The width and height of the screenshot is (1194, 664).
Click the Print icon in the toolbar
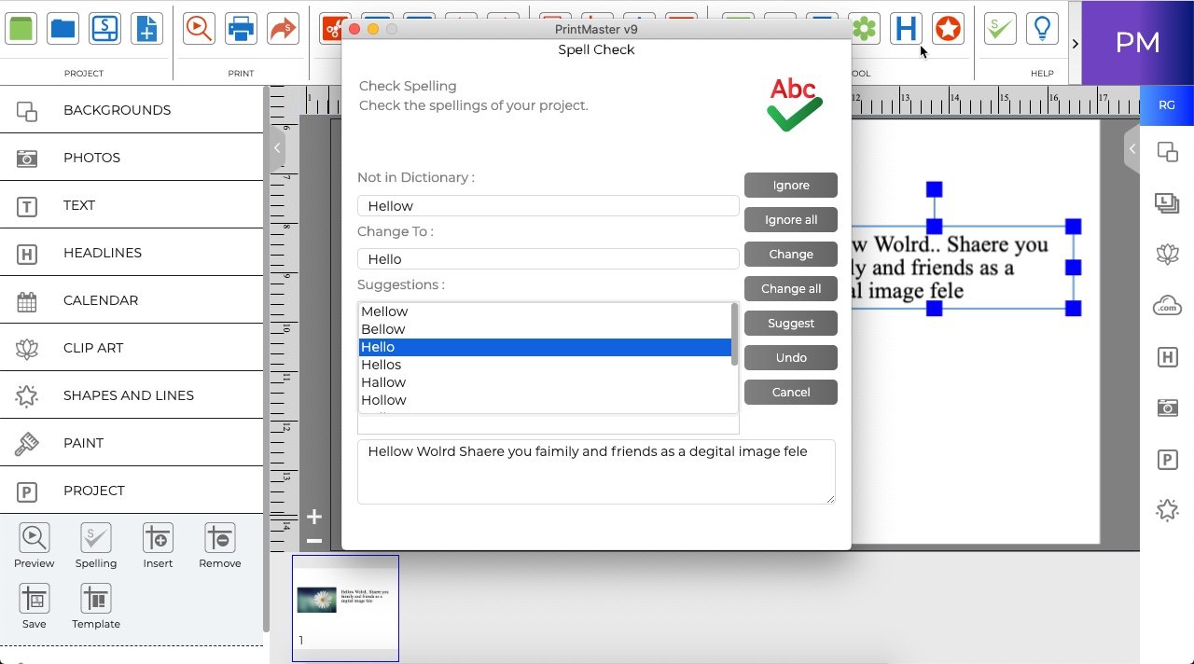[x=241, y=28]
